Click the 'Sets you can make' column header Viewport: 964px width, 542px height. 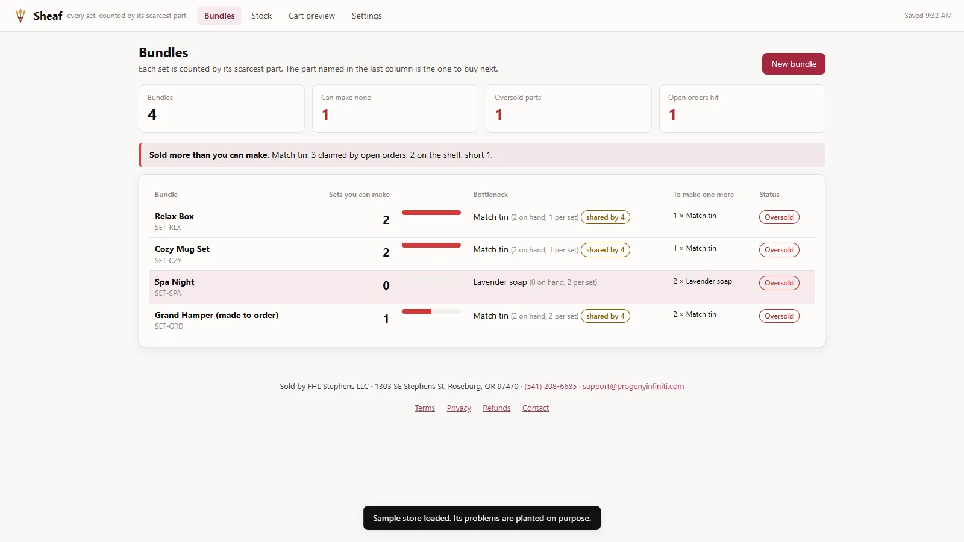click(x=359, y=195)
